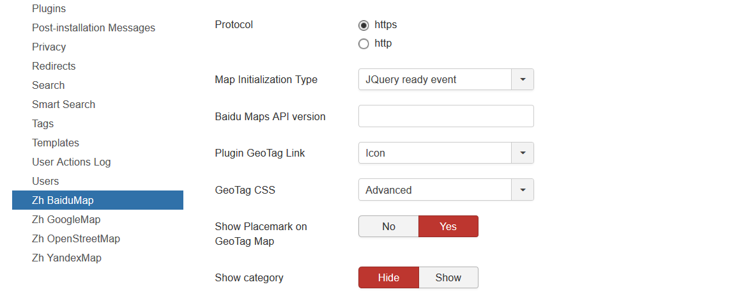The width and height of the screenshot is (750, 303).
Task: Navigate to Templates in the sidebar
Action: pyautogui.click(x=56, y=143)
